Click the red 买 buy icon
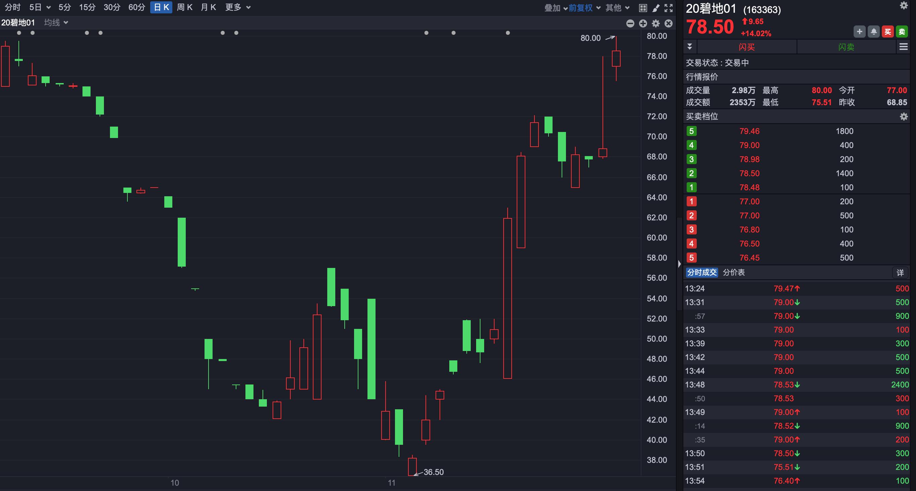This screenshot has height=491, width=916. click(x=888, y=31)
